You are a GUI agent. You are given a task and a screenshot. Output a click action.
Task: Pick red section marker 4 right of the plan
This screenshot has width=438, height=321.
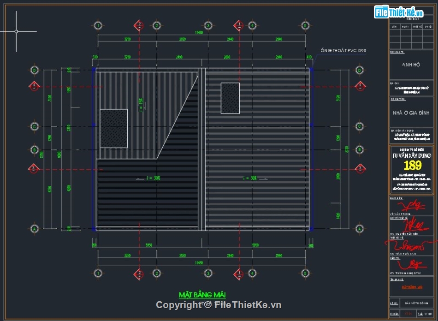point(360,85)
